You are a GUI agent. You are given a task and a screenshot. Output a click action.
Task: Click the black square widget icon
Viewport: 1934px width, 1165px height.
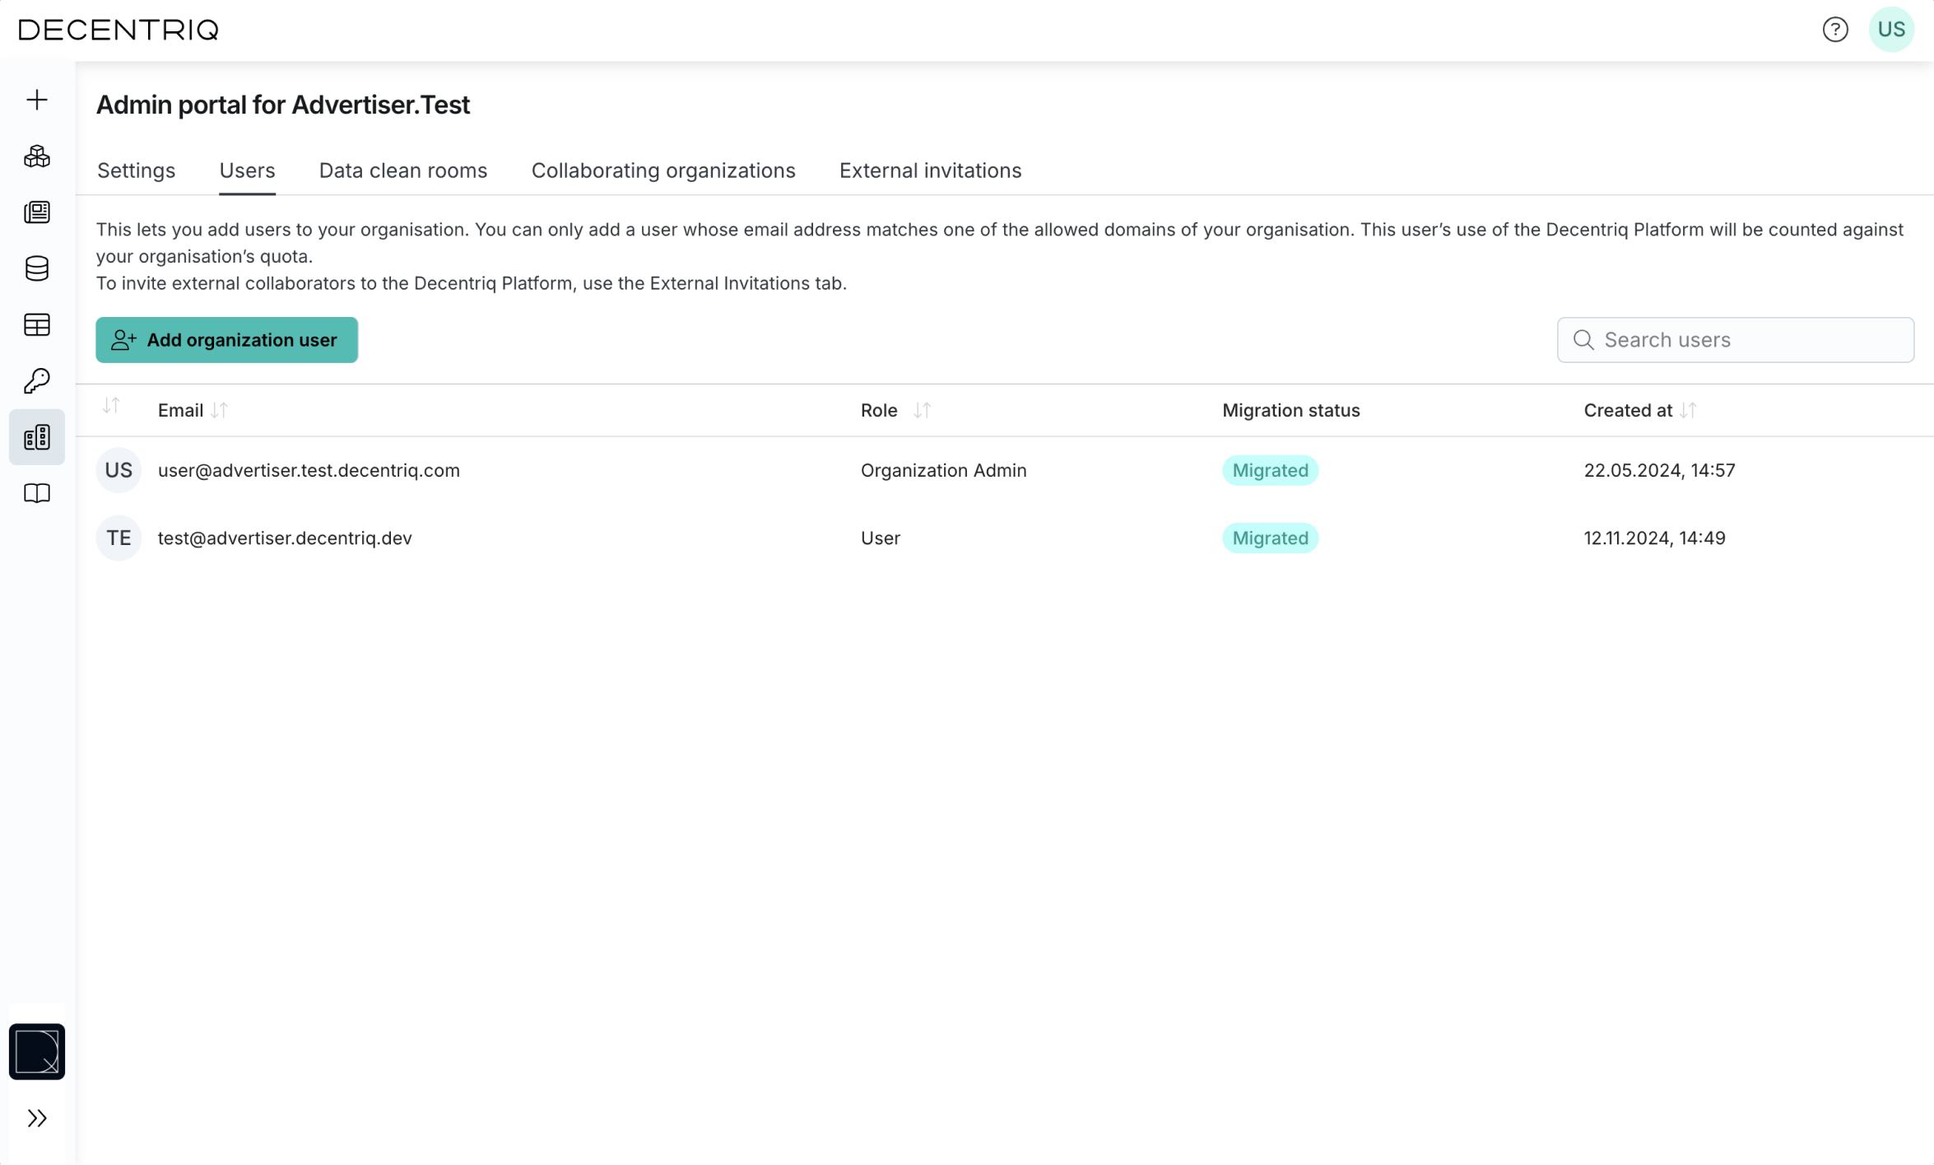37,1051
